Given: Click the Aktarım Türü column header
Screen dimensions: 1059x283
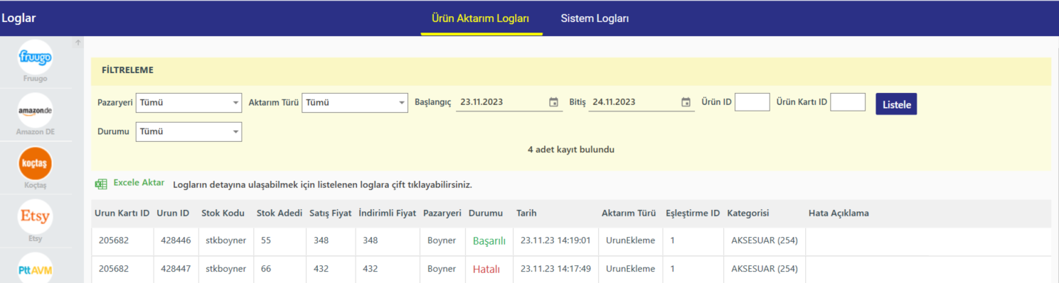Looking at the screenshot, I should click(x=629, y=213).
